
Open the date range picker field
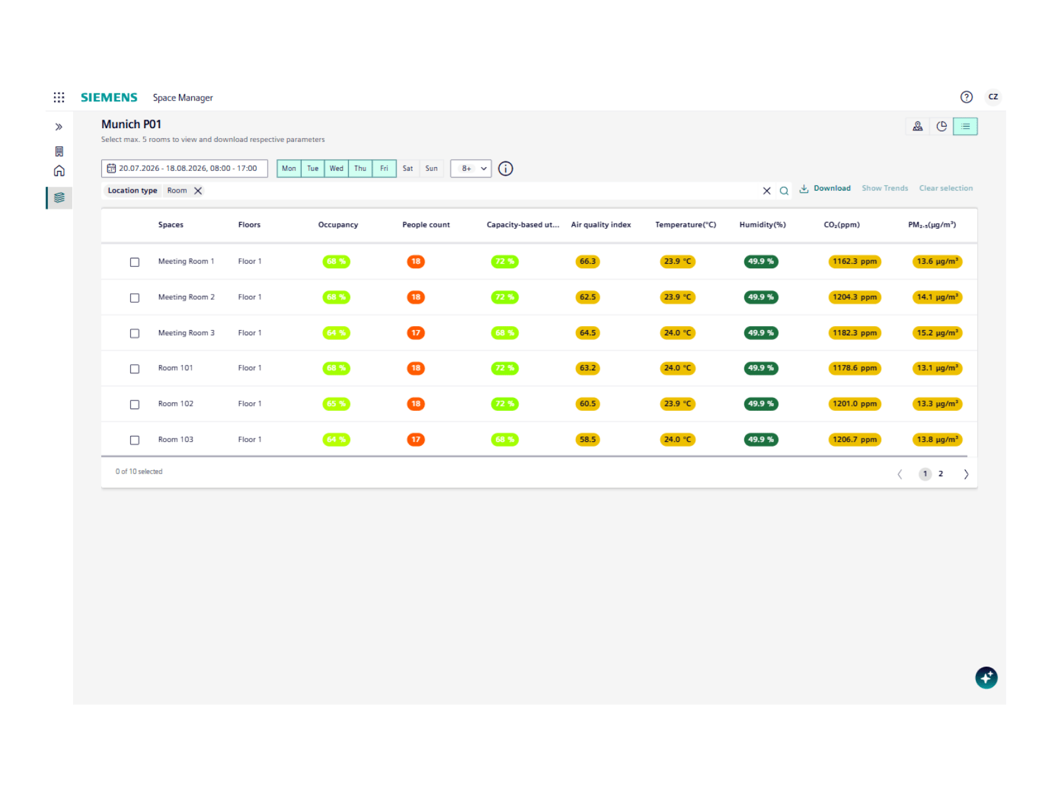pyautogui.click(x=184, y=168)
